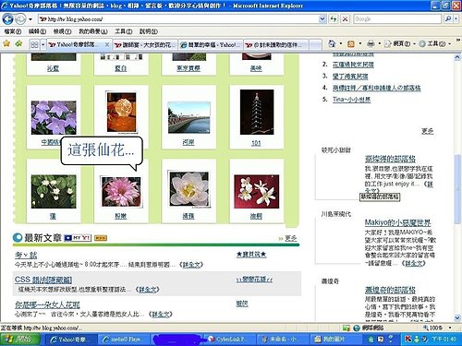Click the Kaspersky red K tray icon
This screenshot has width=462, height=346.
tap(408, 339)
